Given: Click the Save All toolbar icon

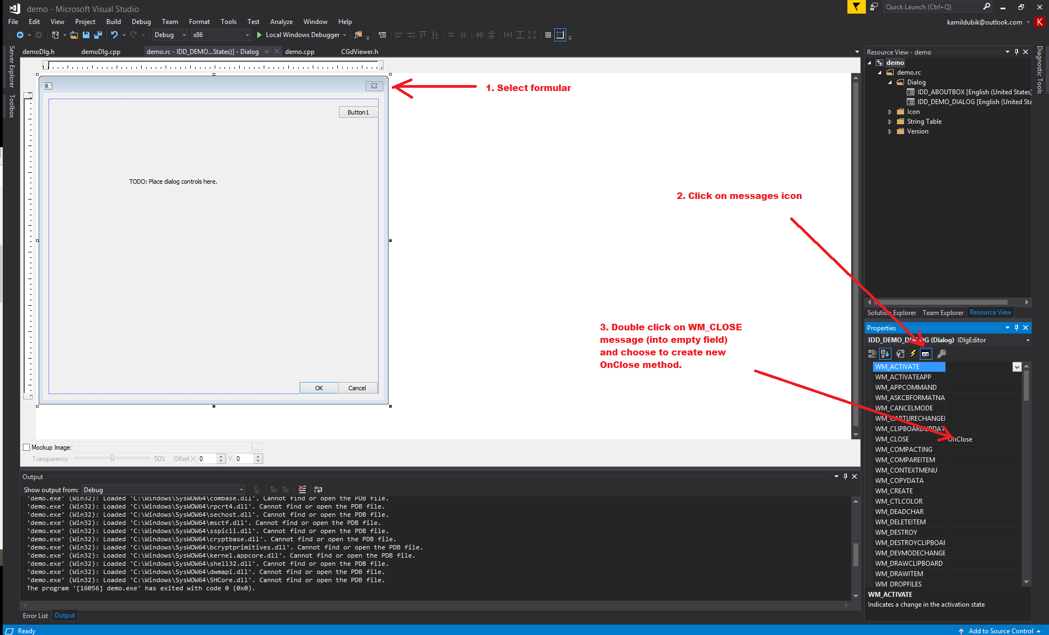Looking at the screenshot, I should (98, 35).
